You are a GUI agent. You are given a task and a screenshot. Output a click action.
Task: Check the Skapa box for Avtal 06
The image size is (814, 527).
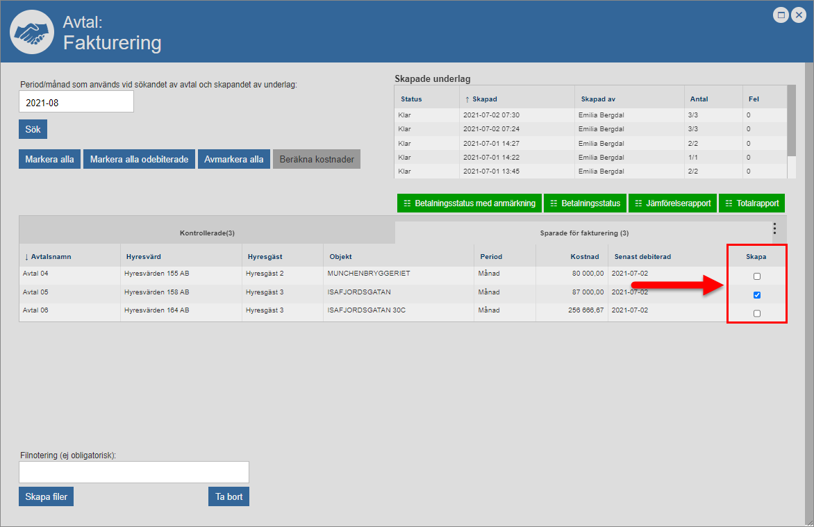click(x=757, y=313)
